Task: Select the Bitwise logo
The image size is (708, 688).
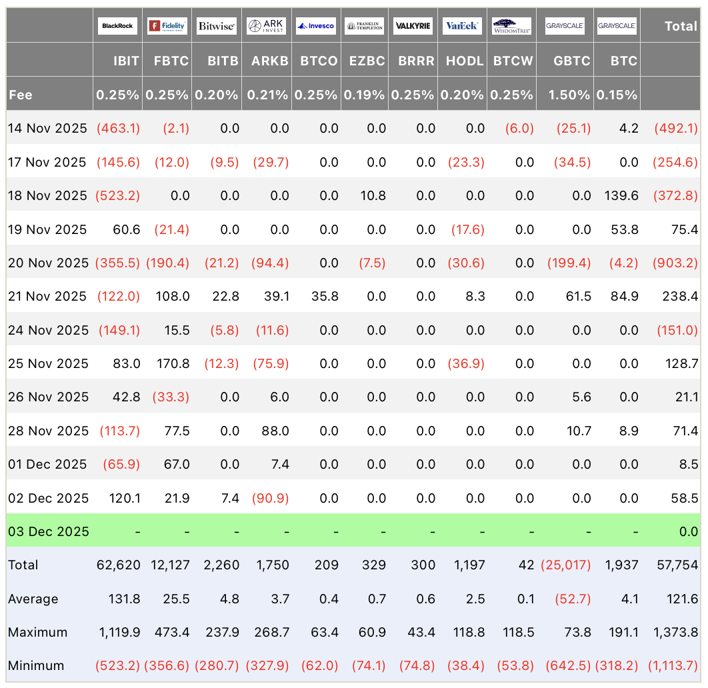Action: [217, 26]
